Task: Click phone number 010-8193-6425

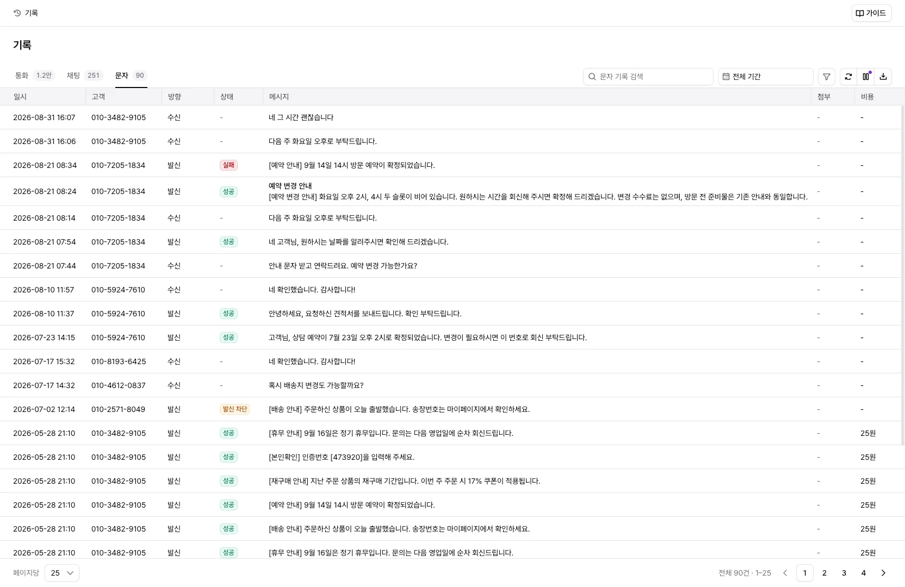Action: click(119, 361)
